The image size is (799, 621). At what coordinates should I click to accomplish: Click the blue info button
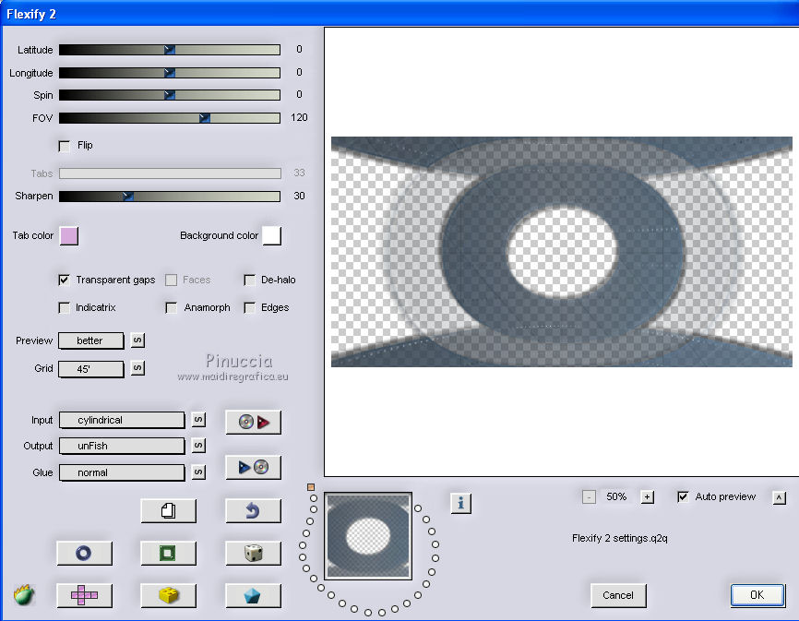pos(461,503)
